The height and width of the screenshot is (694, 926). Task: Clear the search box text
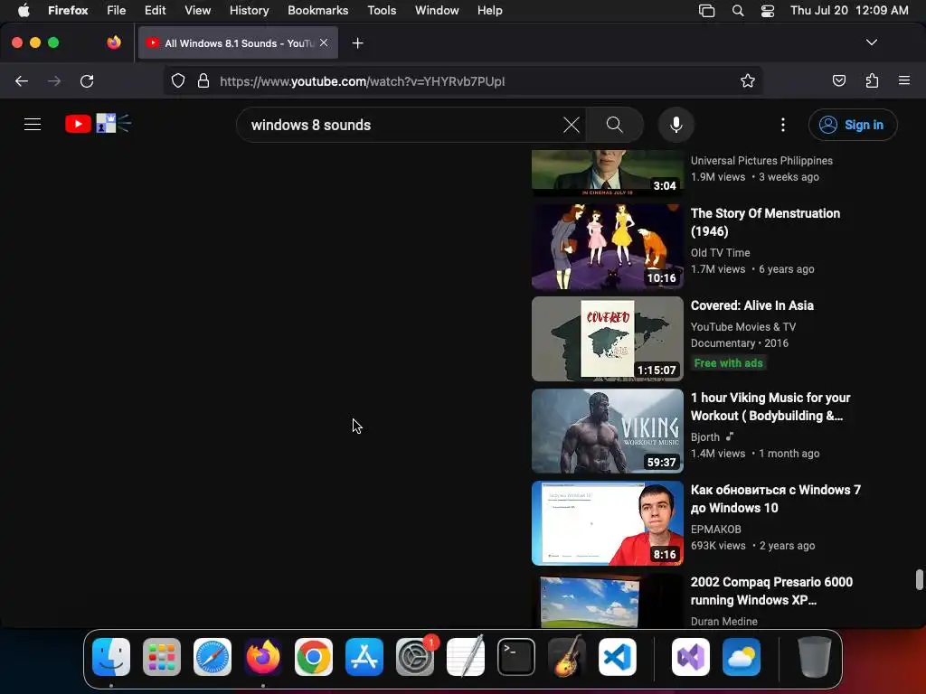coord(572,125)
